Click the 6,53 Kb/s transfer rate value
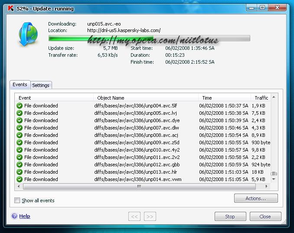Viewport: 294px width, 233px height. point(108,55)
